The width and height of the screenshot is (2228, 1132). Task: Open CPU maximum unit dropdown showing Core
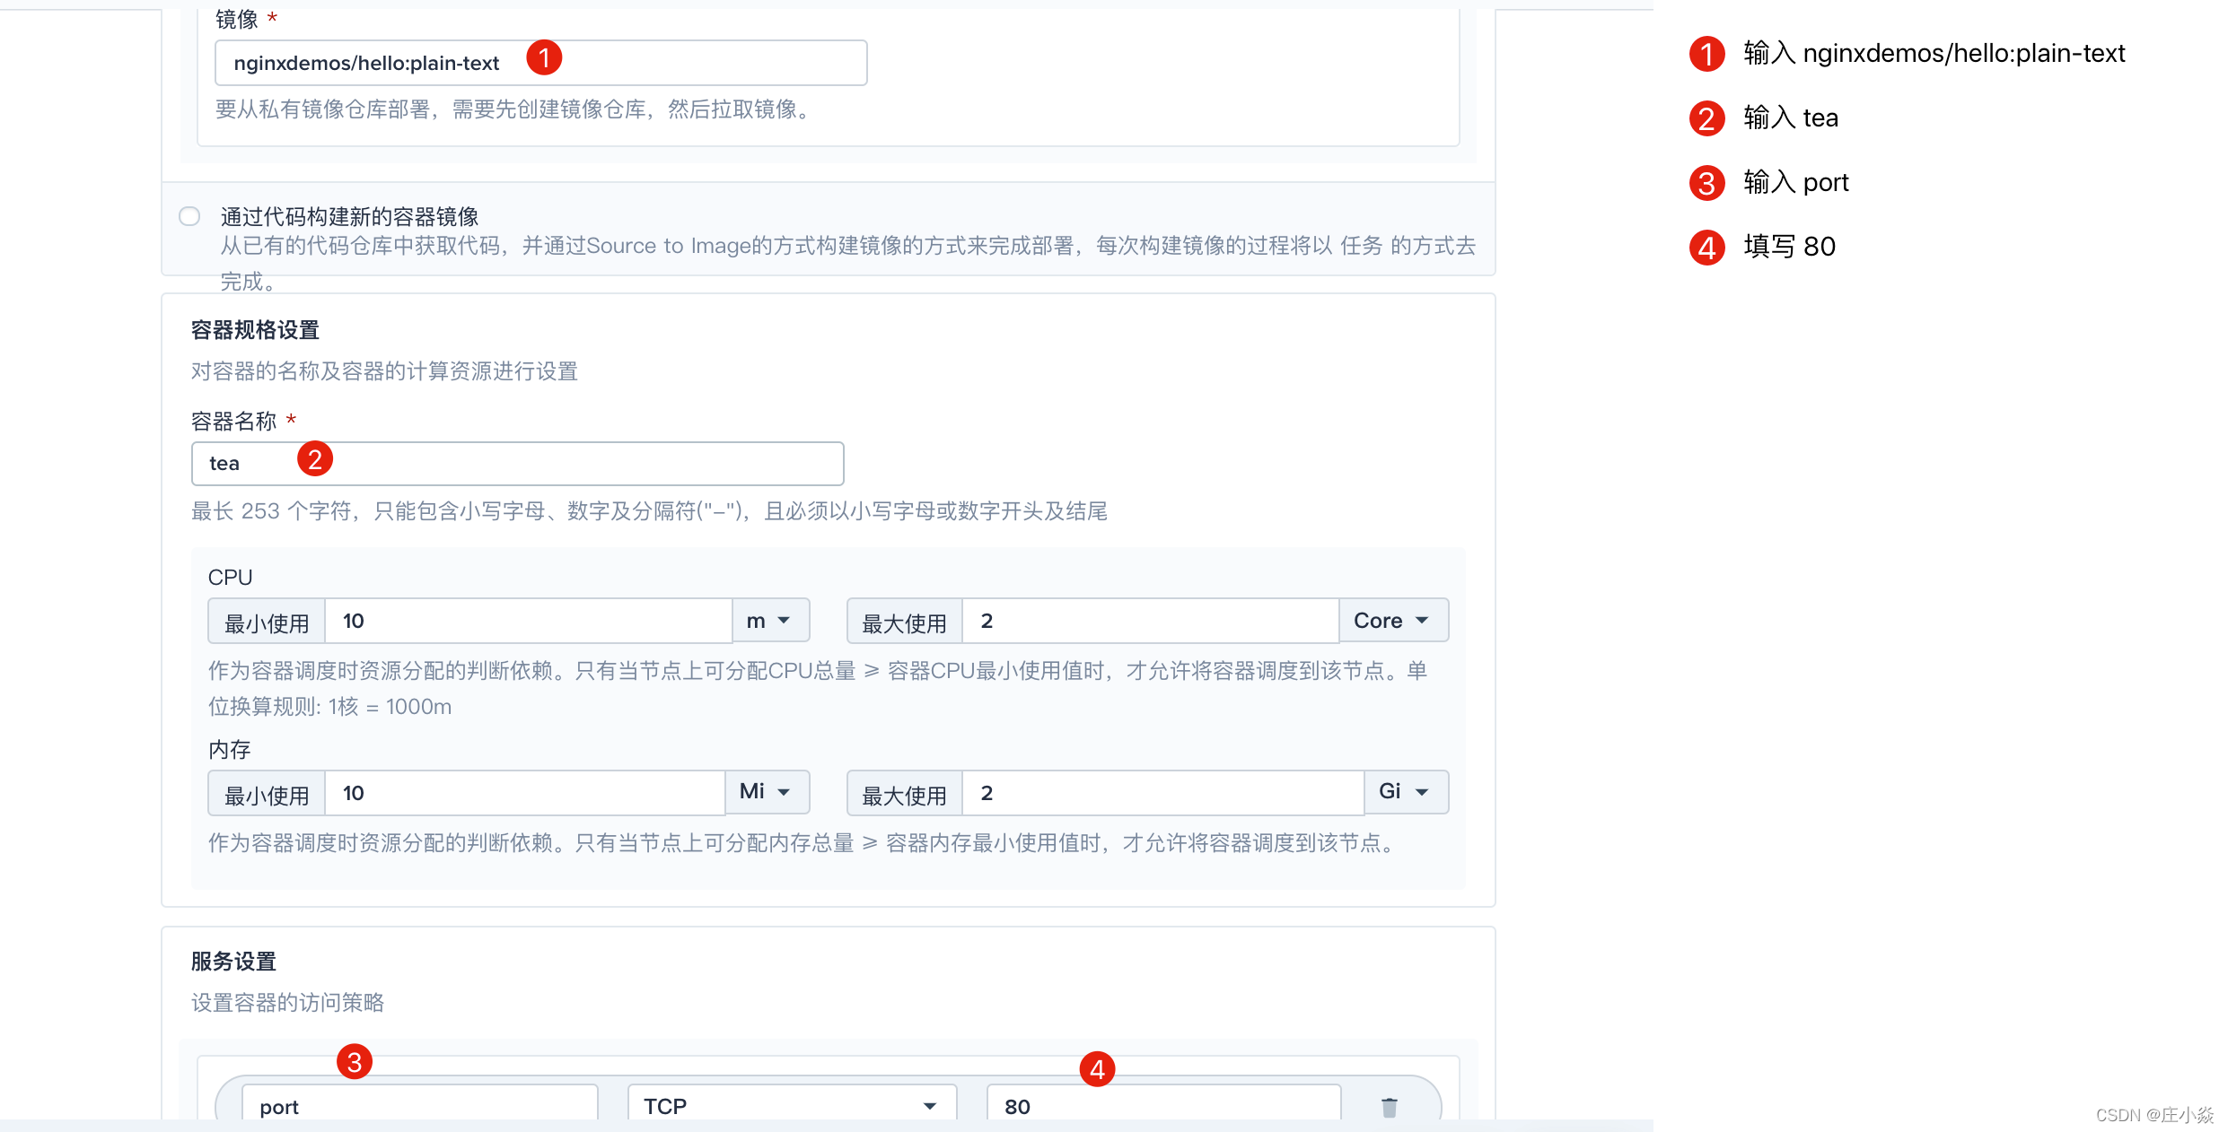pos(1392,621)
